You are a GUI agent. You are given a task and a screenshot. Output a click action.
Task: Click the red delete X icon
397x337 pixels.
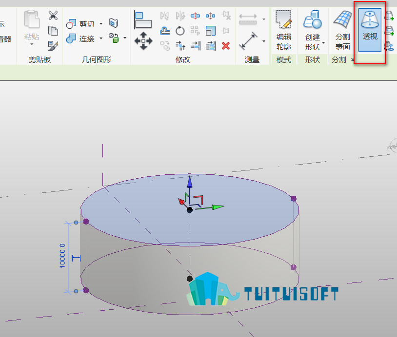[226, 46]
